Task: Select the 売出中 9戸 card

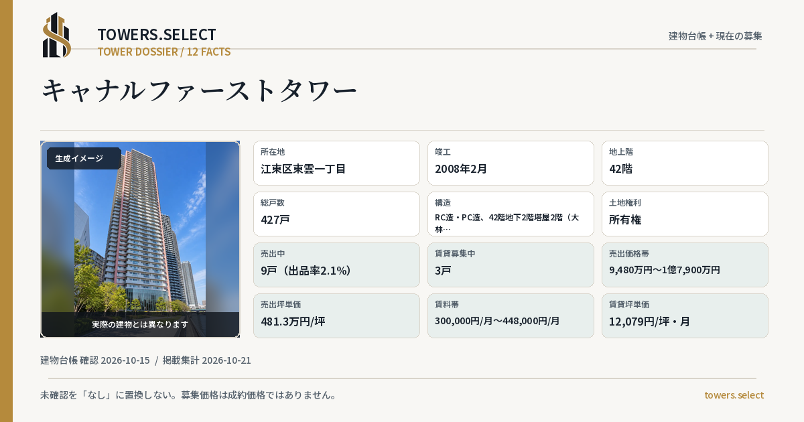Action: tap(336, 265)
